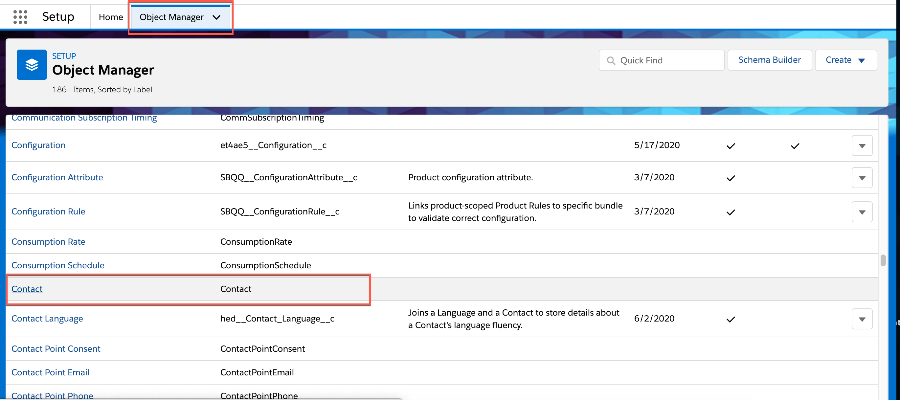Open the Contact object

(x=27, y=289)
